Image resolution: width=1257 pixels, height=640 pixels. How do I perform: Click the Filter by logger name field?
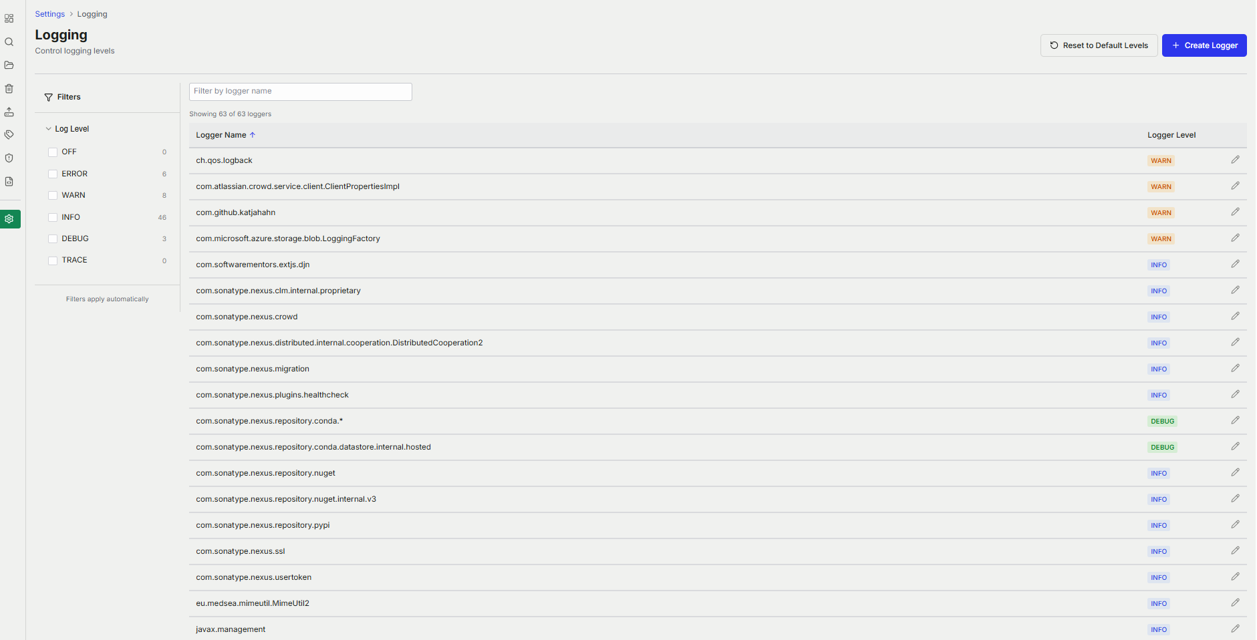301,92
